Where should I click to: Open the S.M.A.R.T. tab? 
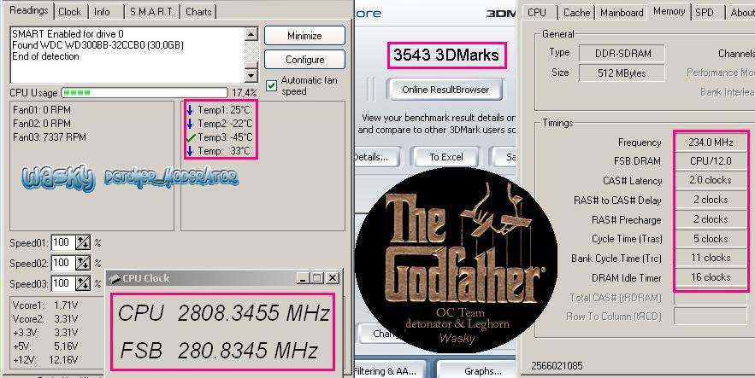[151, 12]
